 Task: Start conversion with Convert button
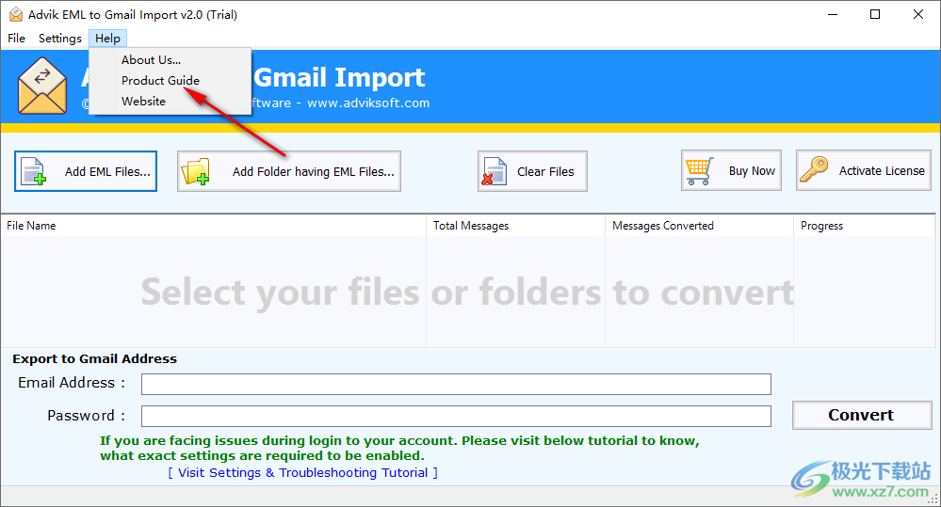tap(862, 416)
